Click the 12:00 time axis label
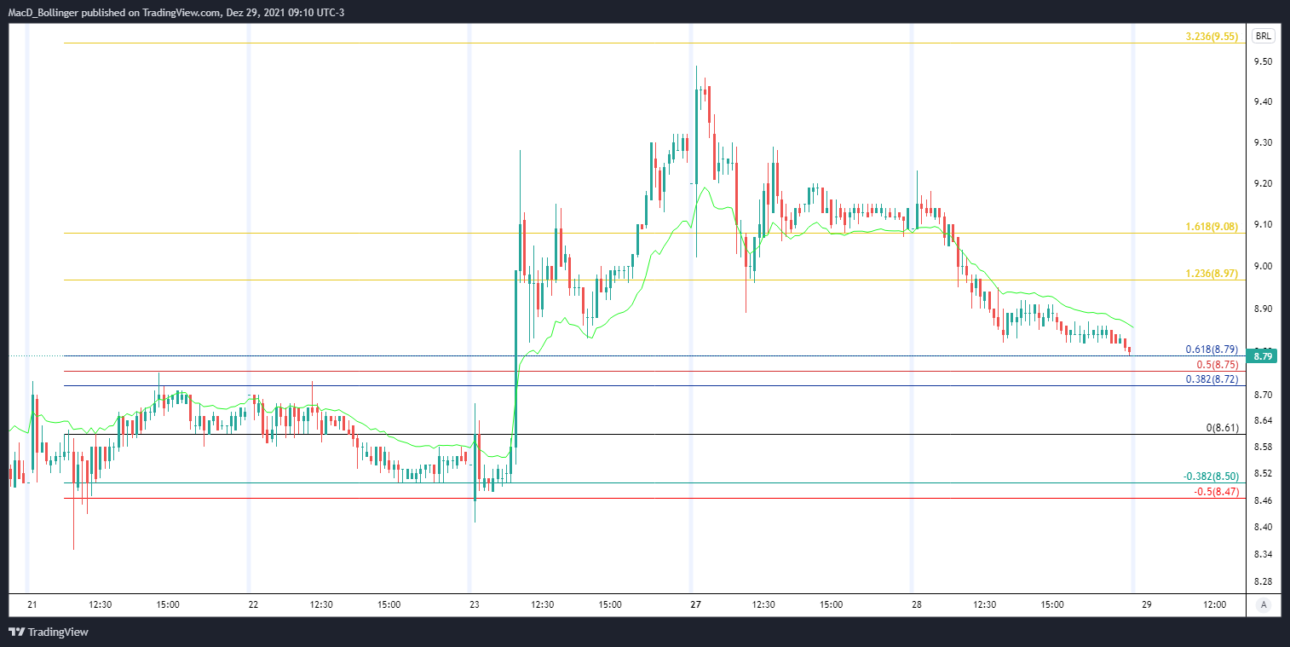The image size is (1290, 647). (x=1214, y=605)
